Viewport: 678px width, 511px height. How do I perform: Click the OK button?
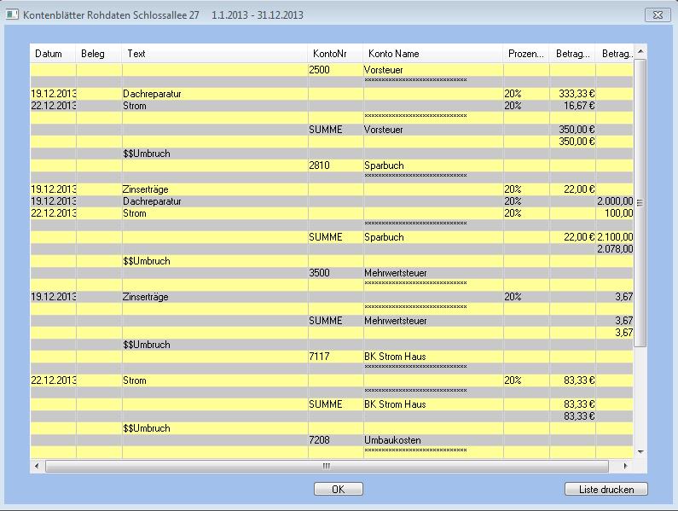339,489
